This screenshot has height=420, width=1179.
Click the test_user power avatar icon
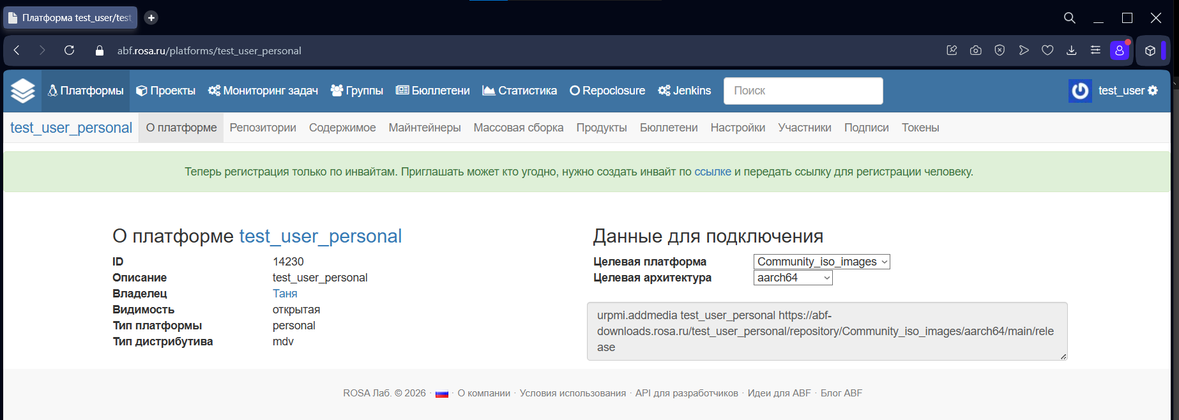click(x=1080, y=91)
